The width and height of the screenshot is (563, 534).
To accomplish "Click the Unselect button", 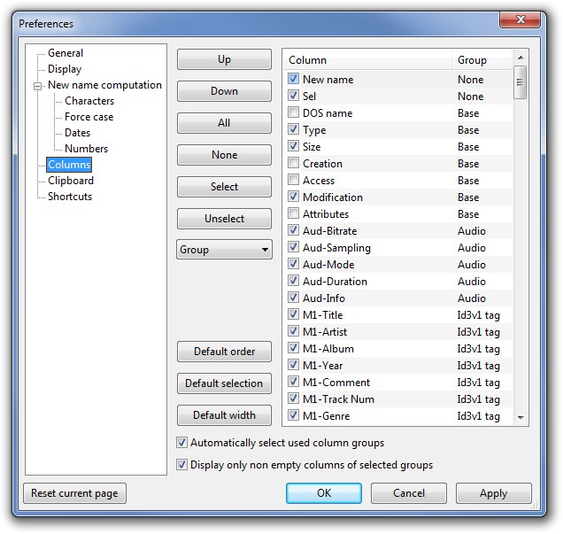I will coord(225,219).
